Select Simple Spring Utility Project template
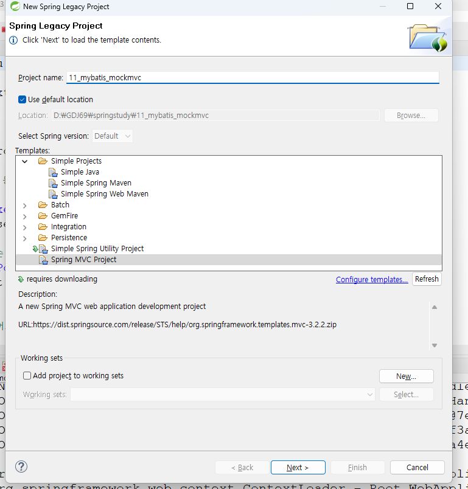The image size is (468, 489). click(97, 249)
